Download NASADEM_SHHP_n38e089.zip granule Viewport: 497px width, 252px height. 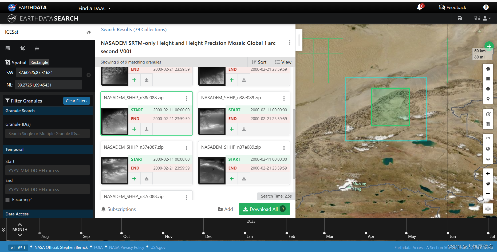244,129
